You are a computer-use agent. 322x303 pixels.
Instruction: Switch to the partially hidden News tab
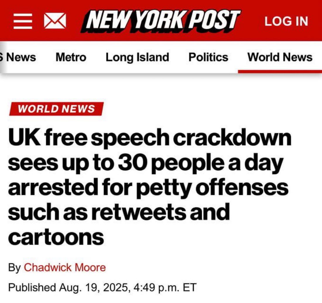pyautogui.click(x=18, y=57)
